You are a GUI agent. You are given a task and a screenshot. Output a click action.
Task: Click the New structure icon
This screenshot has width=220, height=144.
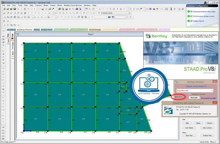pyautogui.click(x=4, y=9)
